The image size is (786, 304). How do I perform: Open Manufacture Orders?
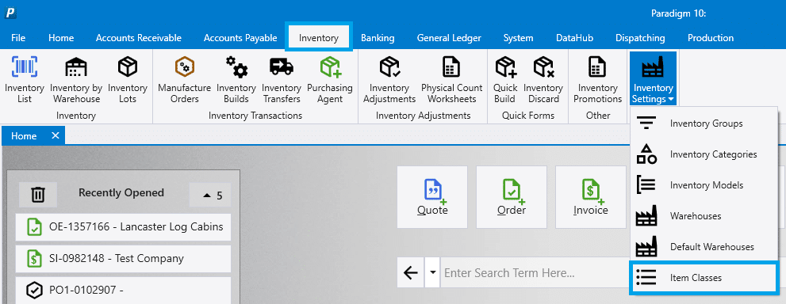[x=185, y=80]
